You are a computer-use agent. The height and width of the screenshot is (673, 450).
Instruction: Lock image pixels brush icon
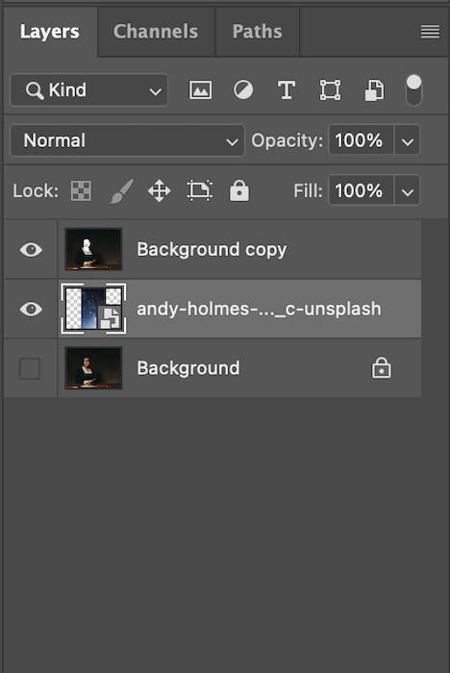[122, 191]
